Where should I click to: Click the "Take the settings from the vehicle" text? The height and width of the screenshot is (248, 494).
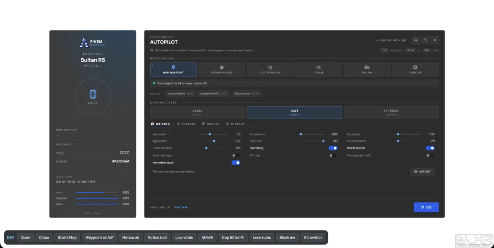click(x=173, y=172)
